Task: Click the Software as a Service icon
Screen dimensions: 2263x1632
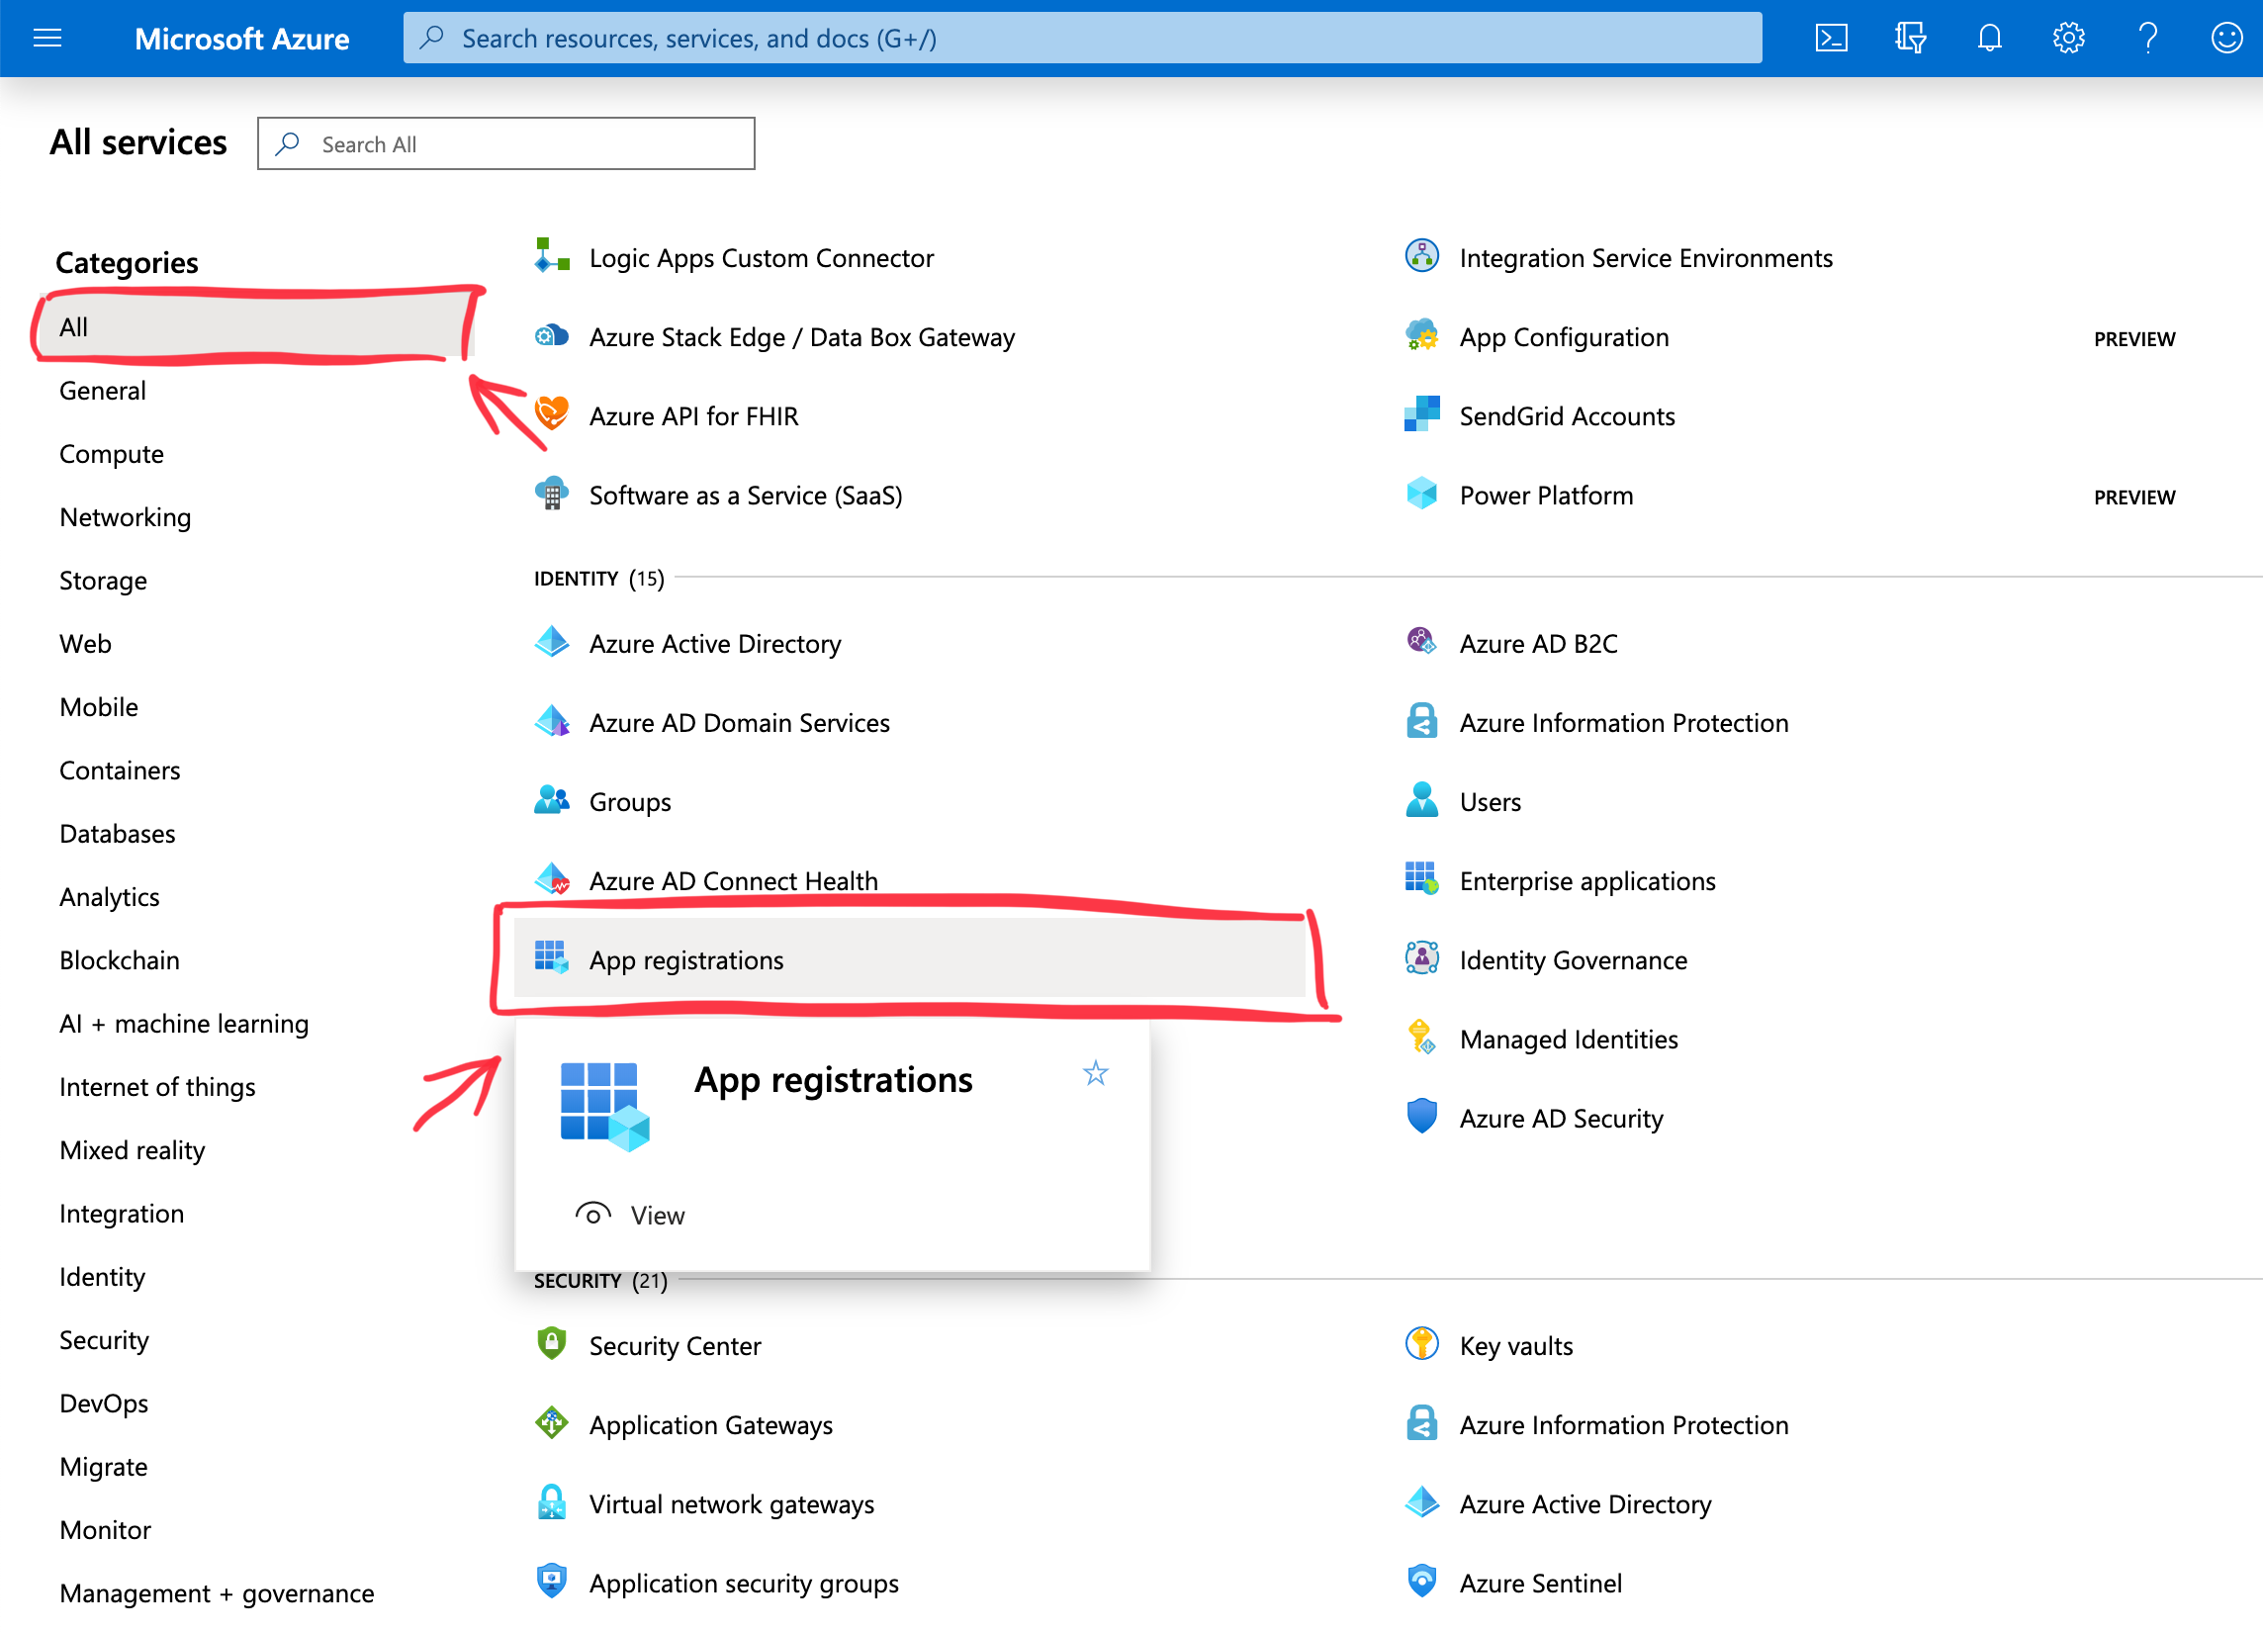Action: coord(552,494)
